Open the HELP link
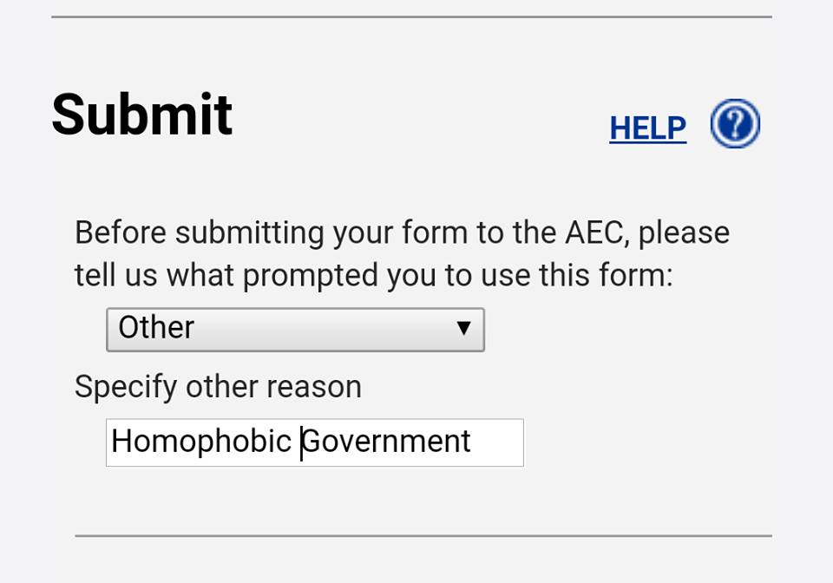 pyautogui.click(x=647, y=128)
